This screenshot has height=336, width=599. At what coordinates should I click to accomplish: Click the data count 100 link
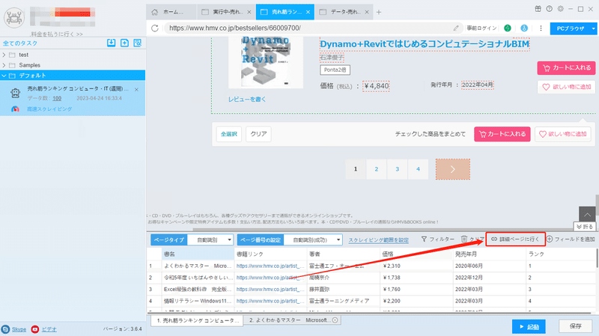57,99
